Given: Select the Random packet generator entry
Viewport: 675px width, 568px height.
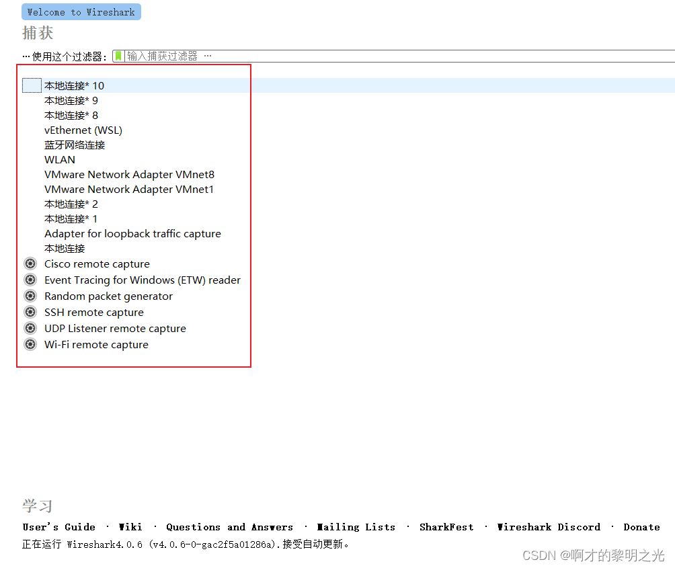Looking at the screenshot, I should pos(108,296).
